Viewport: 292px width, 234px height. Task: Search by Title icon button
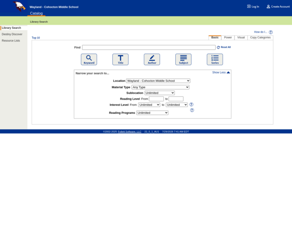(120, 59)
